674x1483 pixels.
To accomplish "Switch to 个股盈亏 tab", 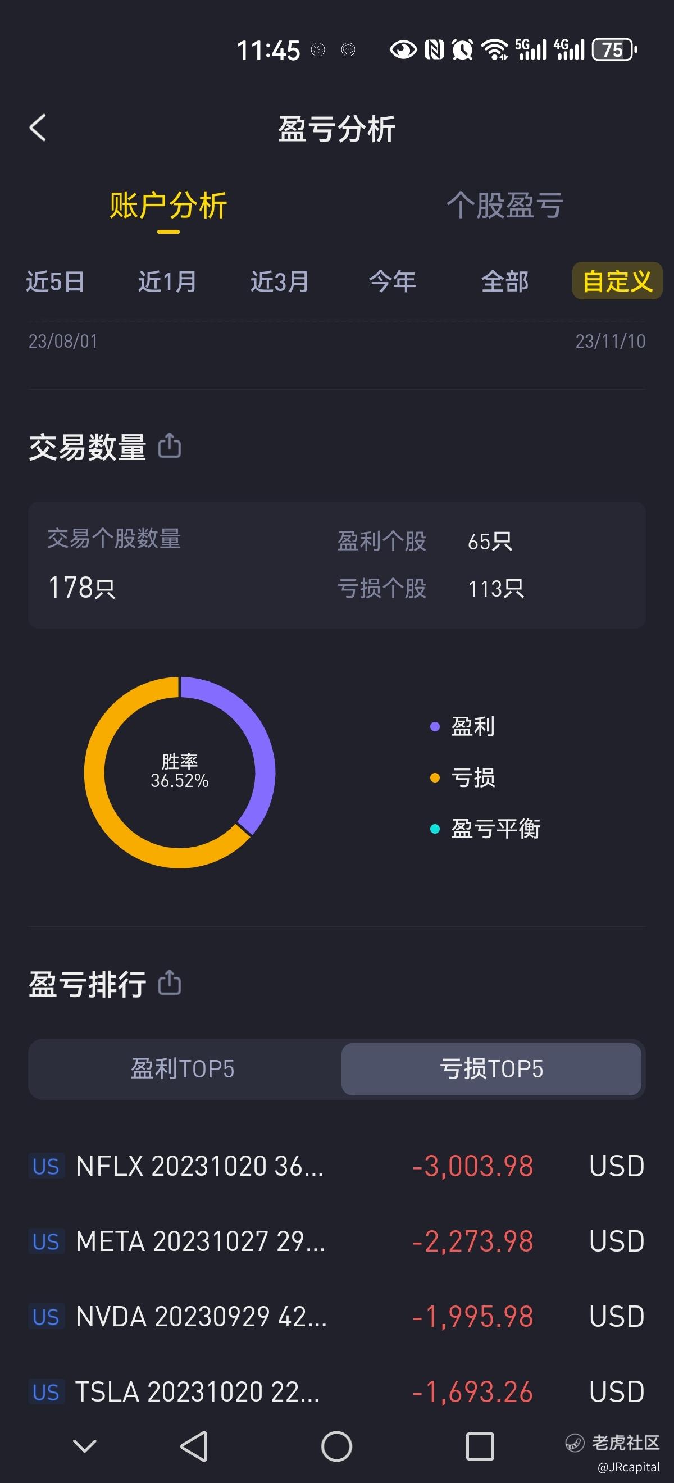I will tap(505, 206).
